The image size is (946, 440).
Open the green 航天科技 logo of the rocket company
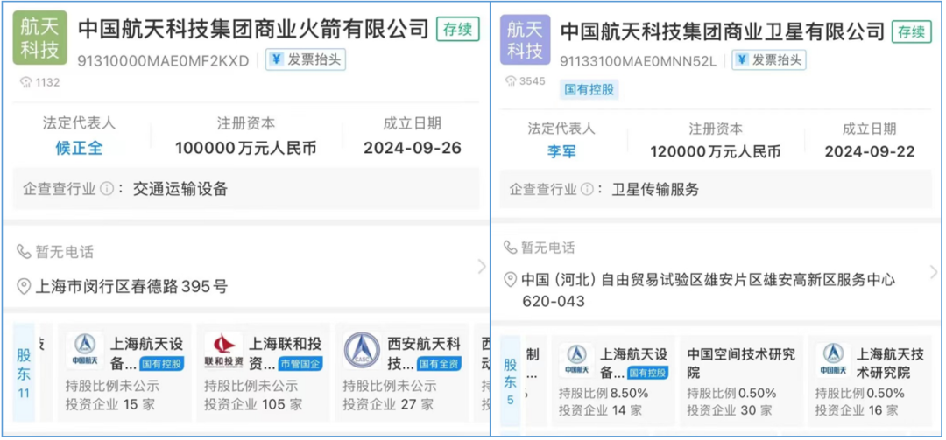tap(39, 39)
